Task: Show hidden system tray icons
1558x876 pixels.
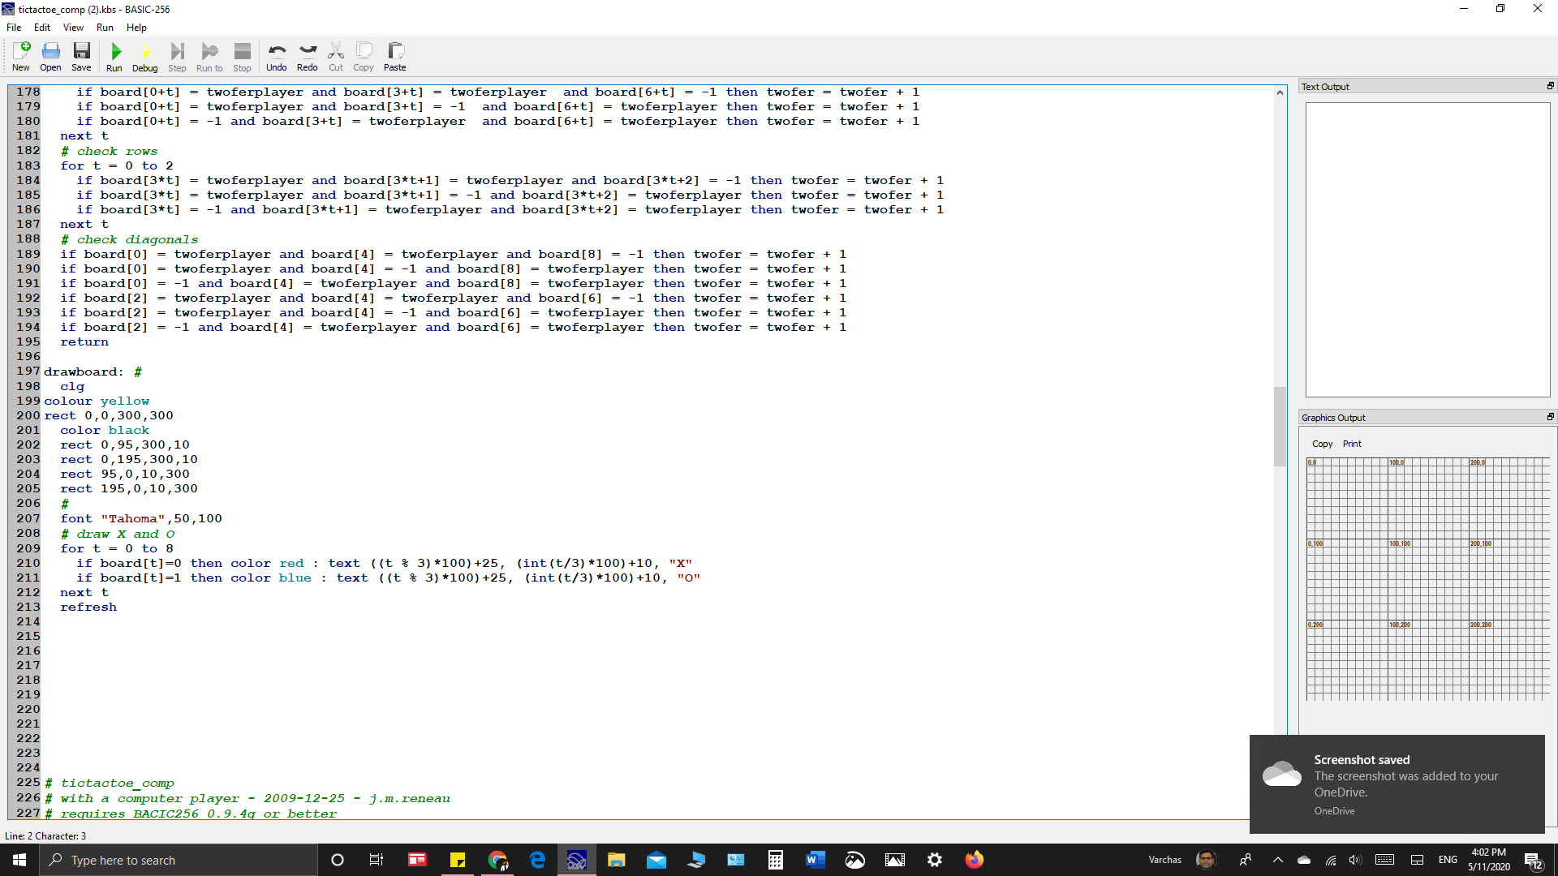Action: (x=1277, y=860)
